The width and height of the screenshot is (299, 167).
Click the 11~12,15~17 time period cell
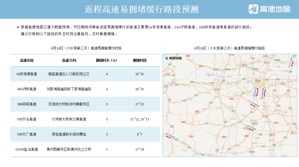tap(140, 119)
